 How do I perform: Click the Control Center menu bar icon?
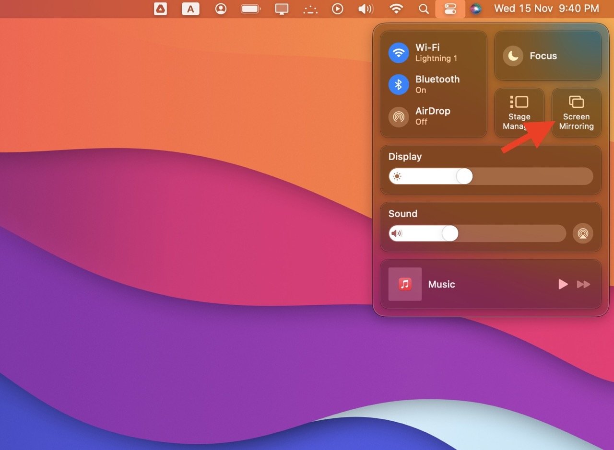pos(450,8)
